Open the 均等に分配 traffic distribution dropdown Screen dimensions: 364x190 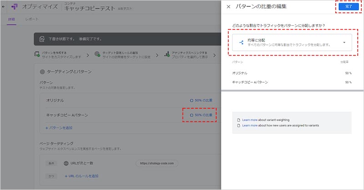(x=344, y=43)
